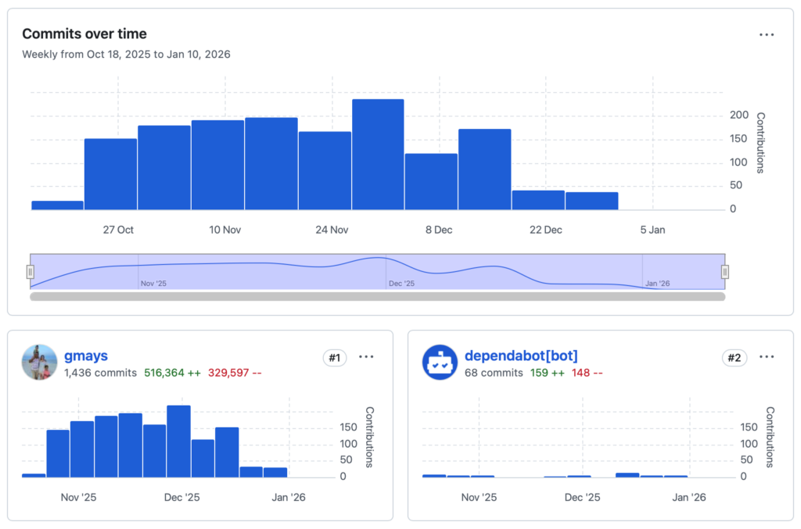Click the dependabot robot avatar icon
Viewport: 801px width, 529px height.
[440, 363]
